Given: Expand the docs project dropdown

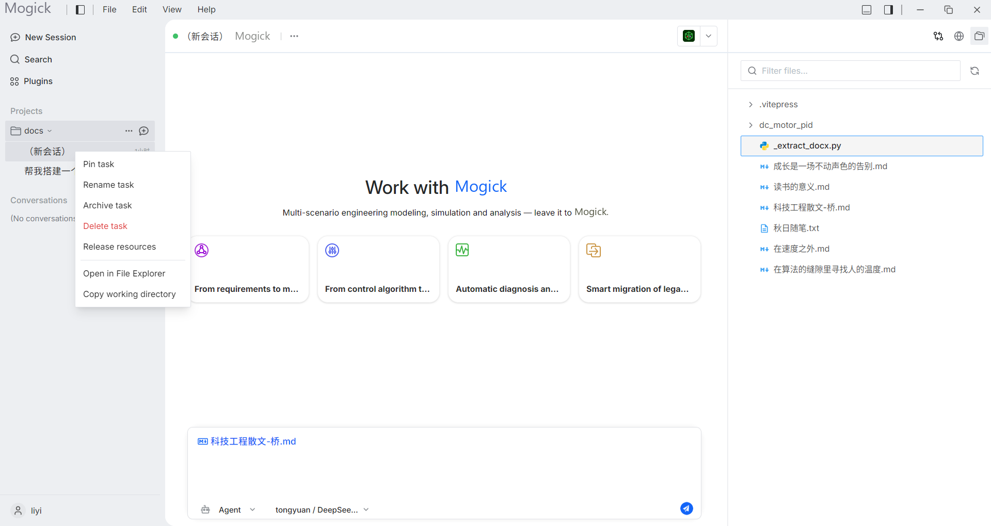Looking at the screenshot, I should click(x=50, y=131).
